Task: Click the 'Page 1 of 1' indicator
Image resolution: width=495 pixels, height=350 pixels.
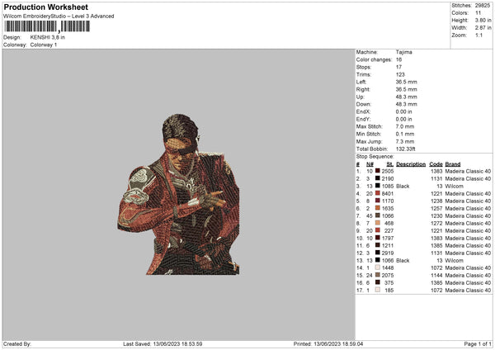Action: tap(478, 343)
